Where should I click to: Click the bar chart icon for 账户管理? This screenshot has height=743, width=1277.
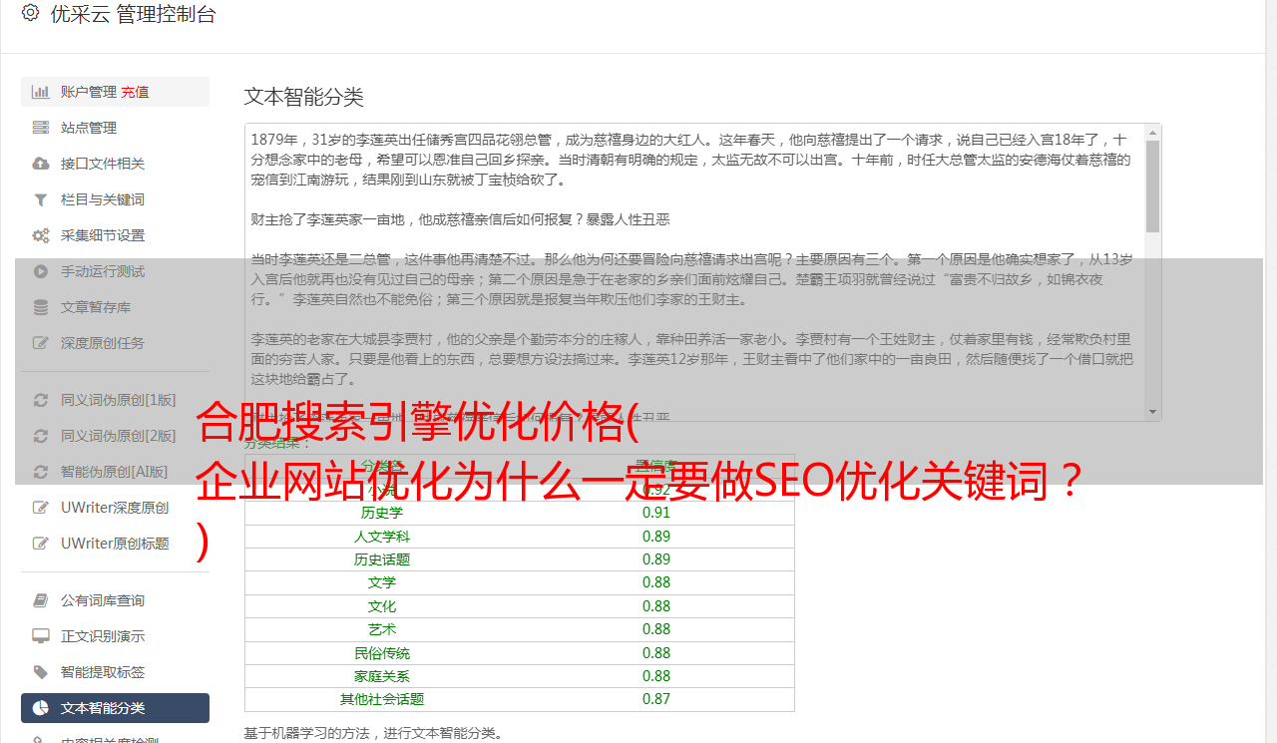click(x=41, y=92)
